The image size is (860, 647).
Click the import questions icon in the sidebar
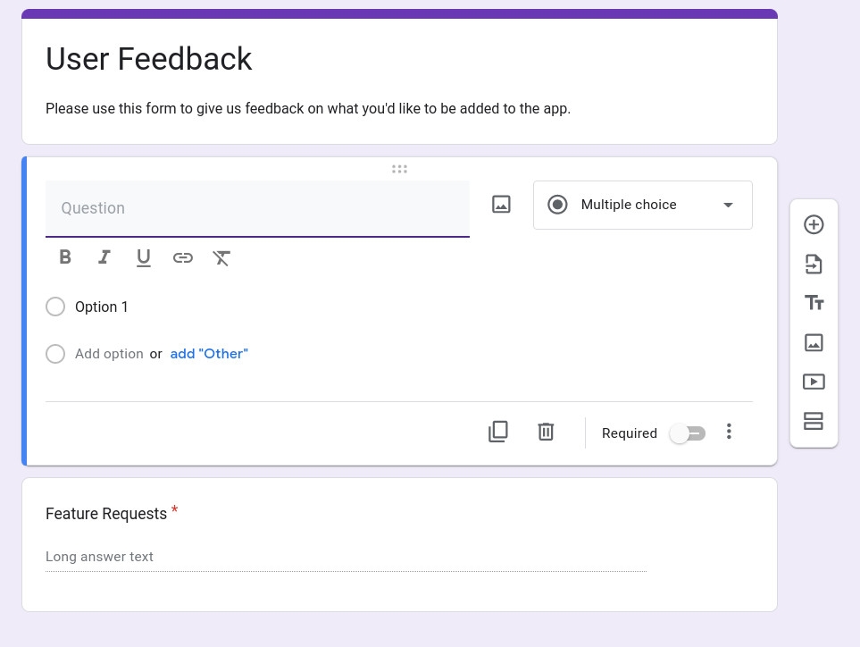(x=814, y=264)
